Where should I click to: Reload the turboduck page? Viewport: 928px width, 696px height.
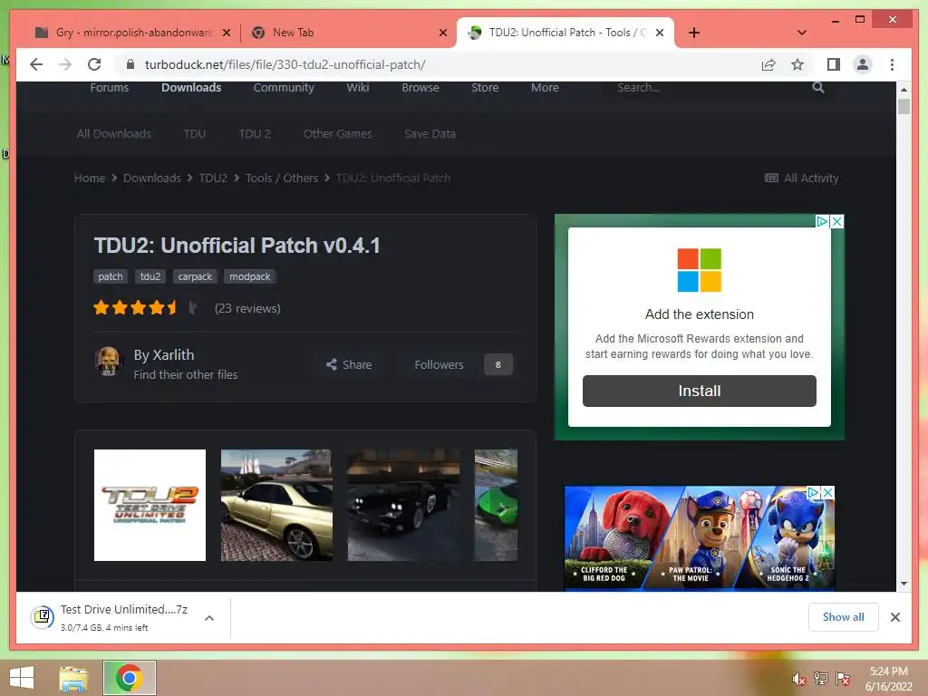(x=94, y=64)
